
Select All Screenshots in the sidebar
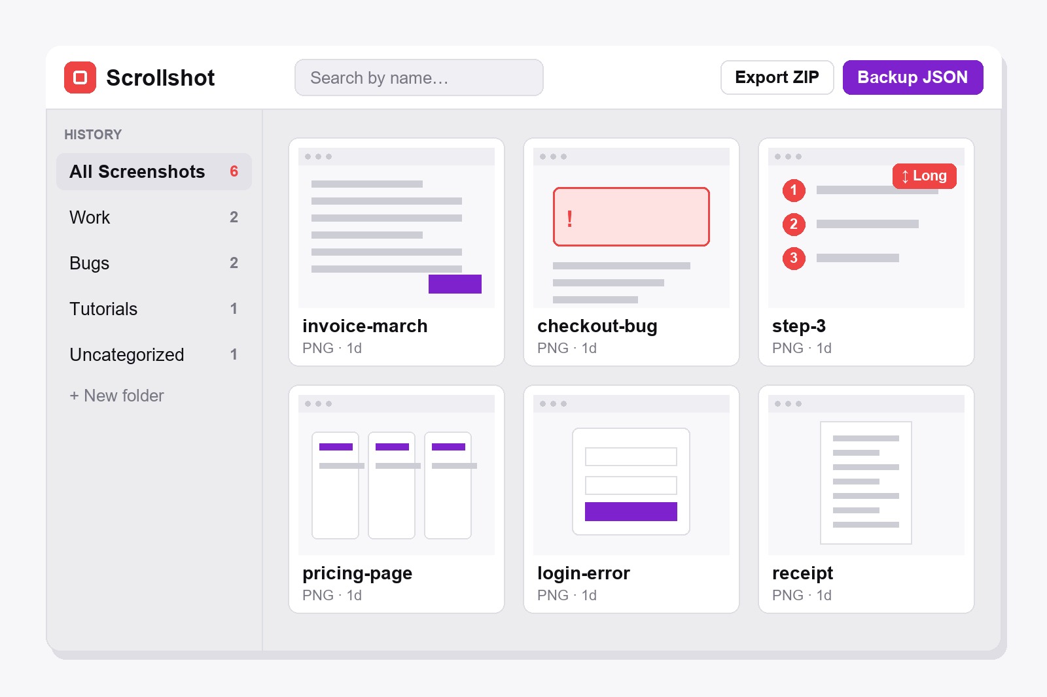[x=154, y=171]
